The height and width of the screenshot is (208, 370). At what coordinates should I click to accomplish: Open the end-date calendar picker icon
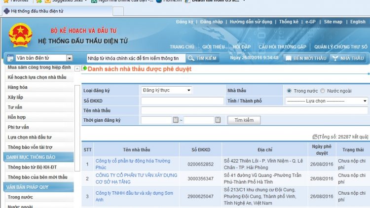pos(218,120)
